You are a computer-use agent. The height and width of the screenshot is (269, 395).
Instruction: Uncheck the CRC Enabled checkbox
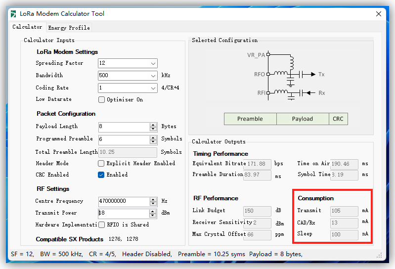101,175
